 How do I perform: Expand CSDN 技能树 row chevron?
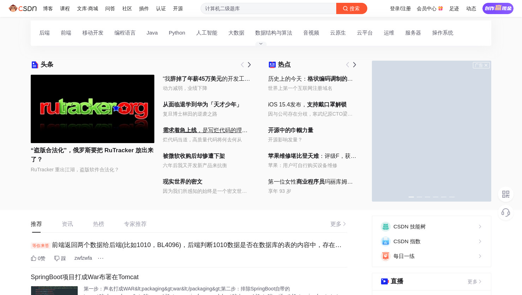tap(480, 227)
